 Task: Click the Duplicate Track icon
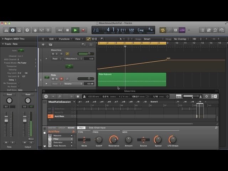[x=51, y=45]
